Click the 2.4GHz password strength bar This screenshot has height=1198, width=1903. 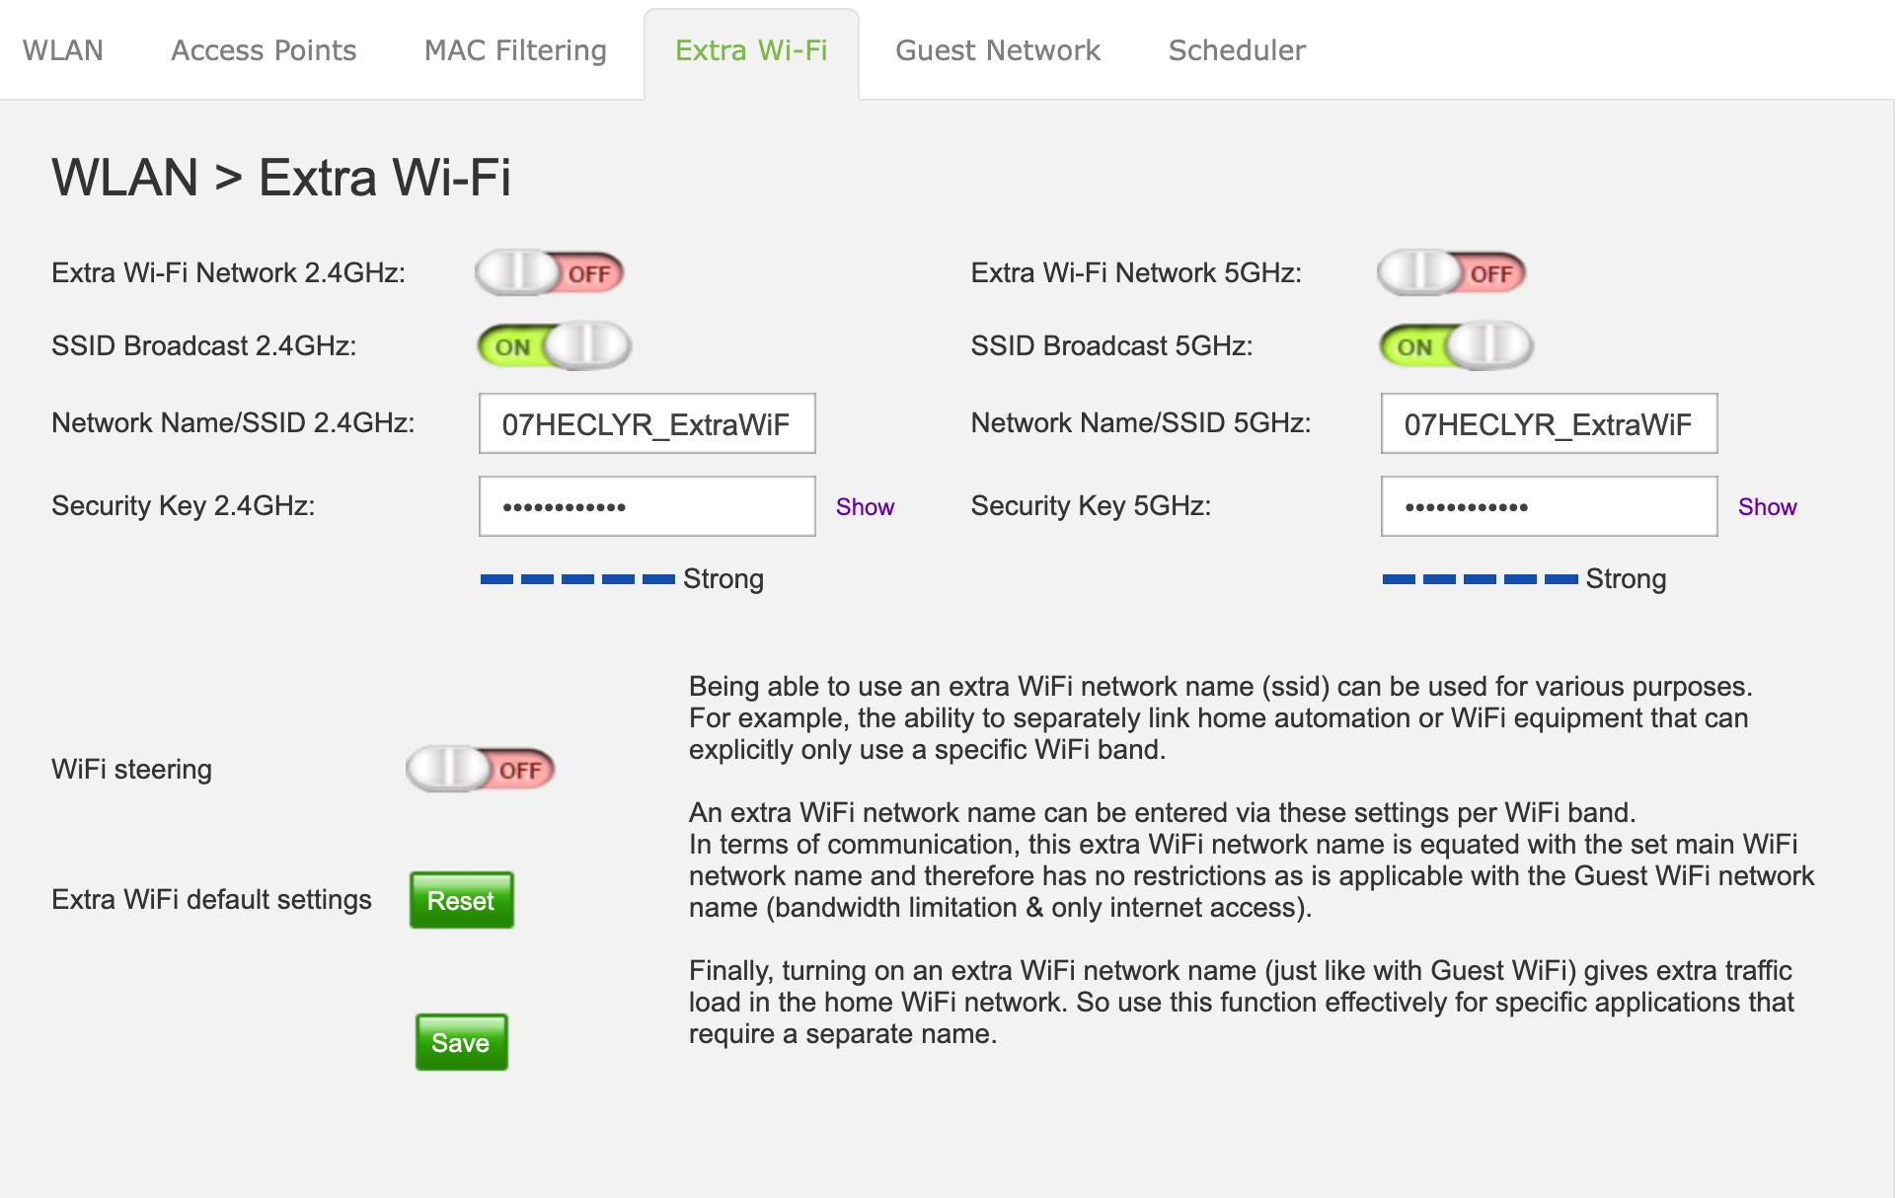[577, 579]
